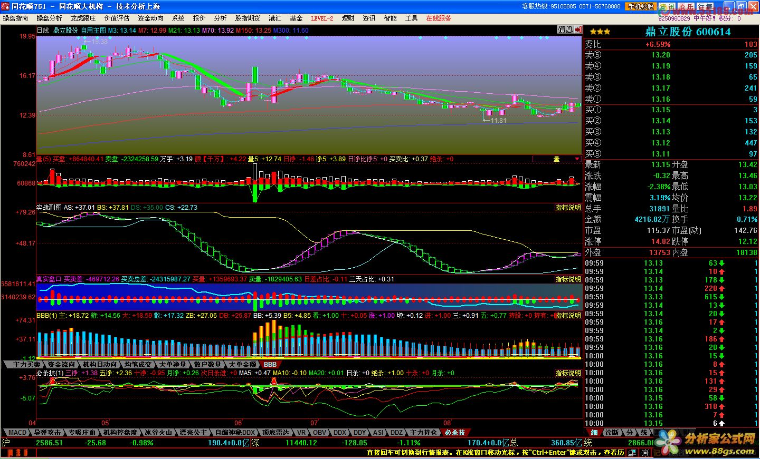Viewport: 760px width, 459px height.
Task: Switch to the 顶底雷达 indicator tab
Action: [x=275, y=433]
